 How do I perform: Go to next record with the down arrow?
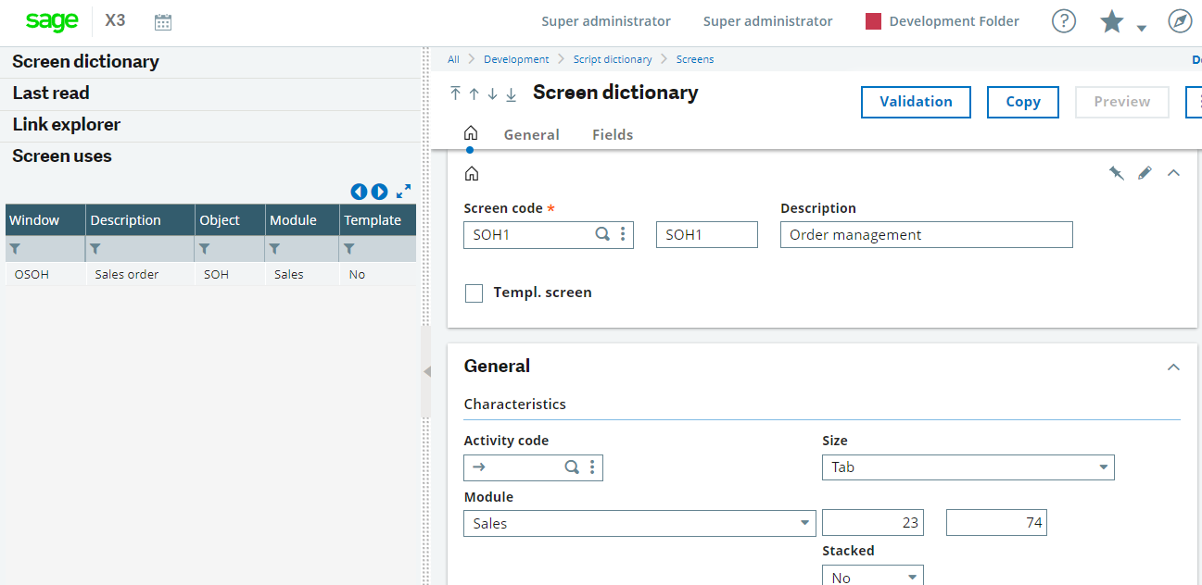click(492, 93)
